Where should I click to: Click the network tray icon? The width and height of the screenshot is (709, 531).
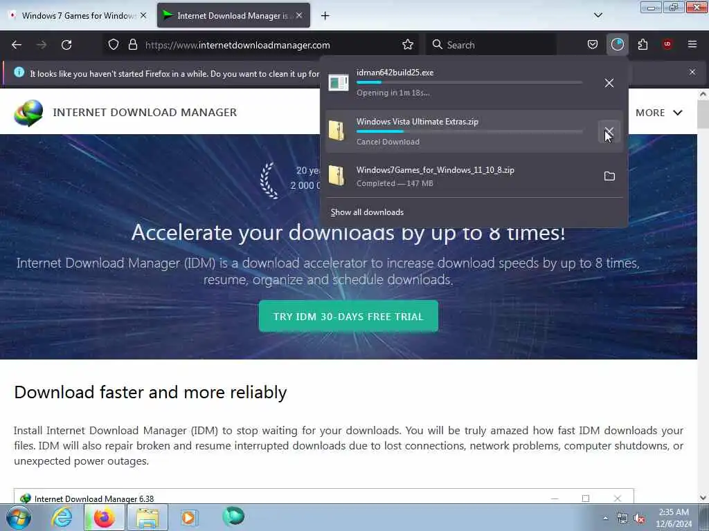[622, 519]
